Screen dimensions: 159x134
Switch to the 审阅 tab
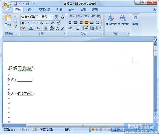coord(83,10)
